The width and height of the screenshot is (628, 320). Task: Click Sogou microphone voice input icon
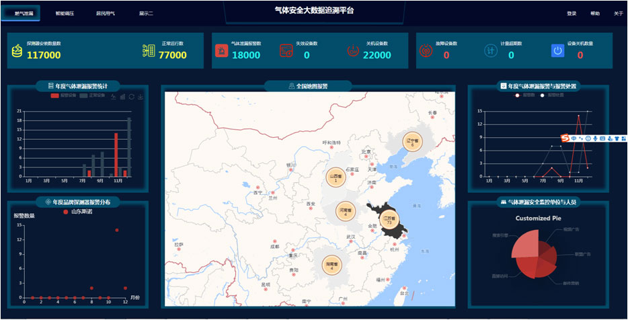coord(595,138)
